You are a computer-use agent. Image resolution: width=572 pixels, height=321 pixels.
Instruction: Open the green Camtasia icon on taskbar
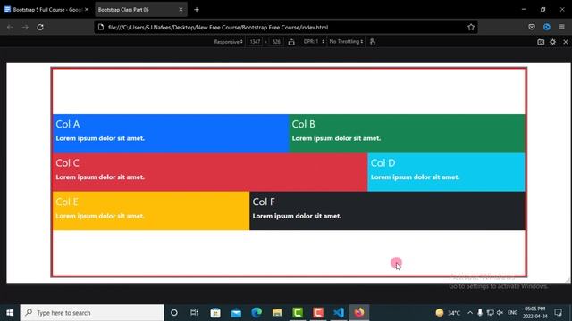(x=298, y=313)
